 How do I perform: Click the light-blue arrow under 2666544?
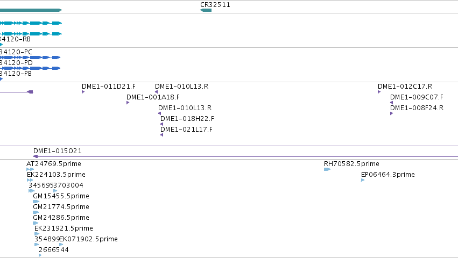40,255
